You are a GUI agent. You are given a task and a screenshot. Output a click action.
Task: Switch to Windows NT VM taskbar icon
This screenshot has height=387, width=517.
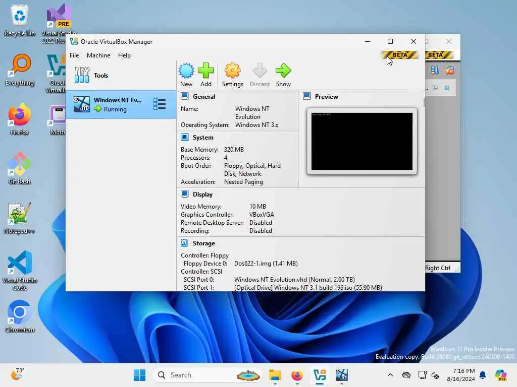(342, 375)
